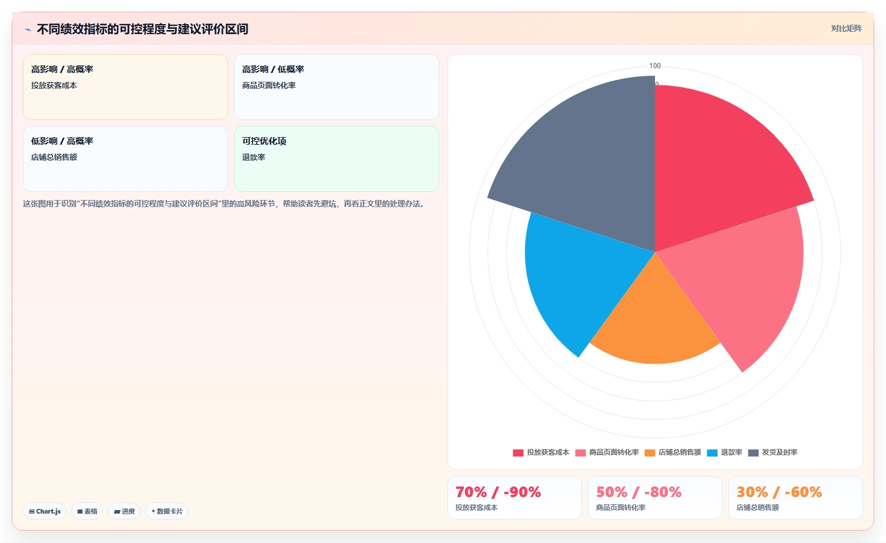The width and height of the screenshot is (886, 543).
Task: Select the 高影响 / 高概率 matrix card
Action: (x=125, y=87)
